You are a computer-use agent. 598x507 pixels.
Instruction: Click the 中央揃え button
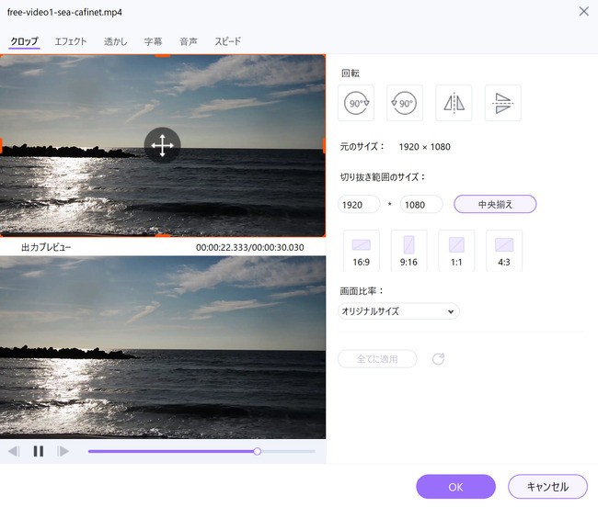click(x=495, y=205)
